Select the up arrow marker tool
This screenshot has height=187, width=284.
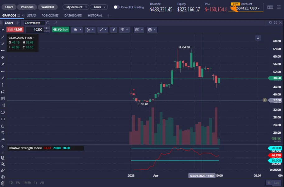click(x=3, y=147)
